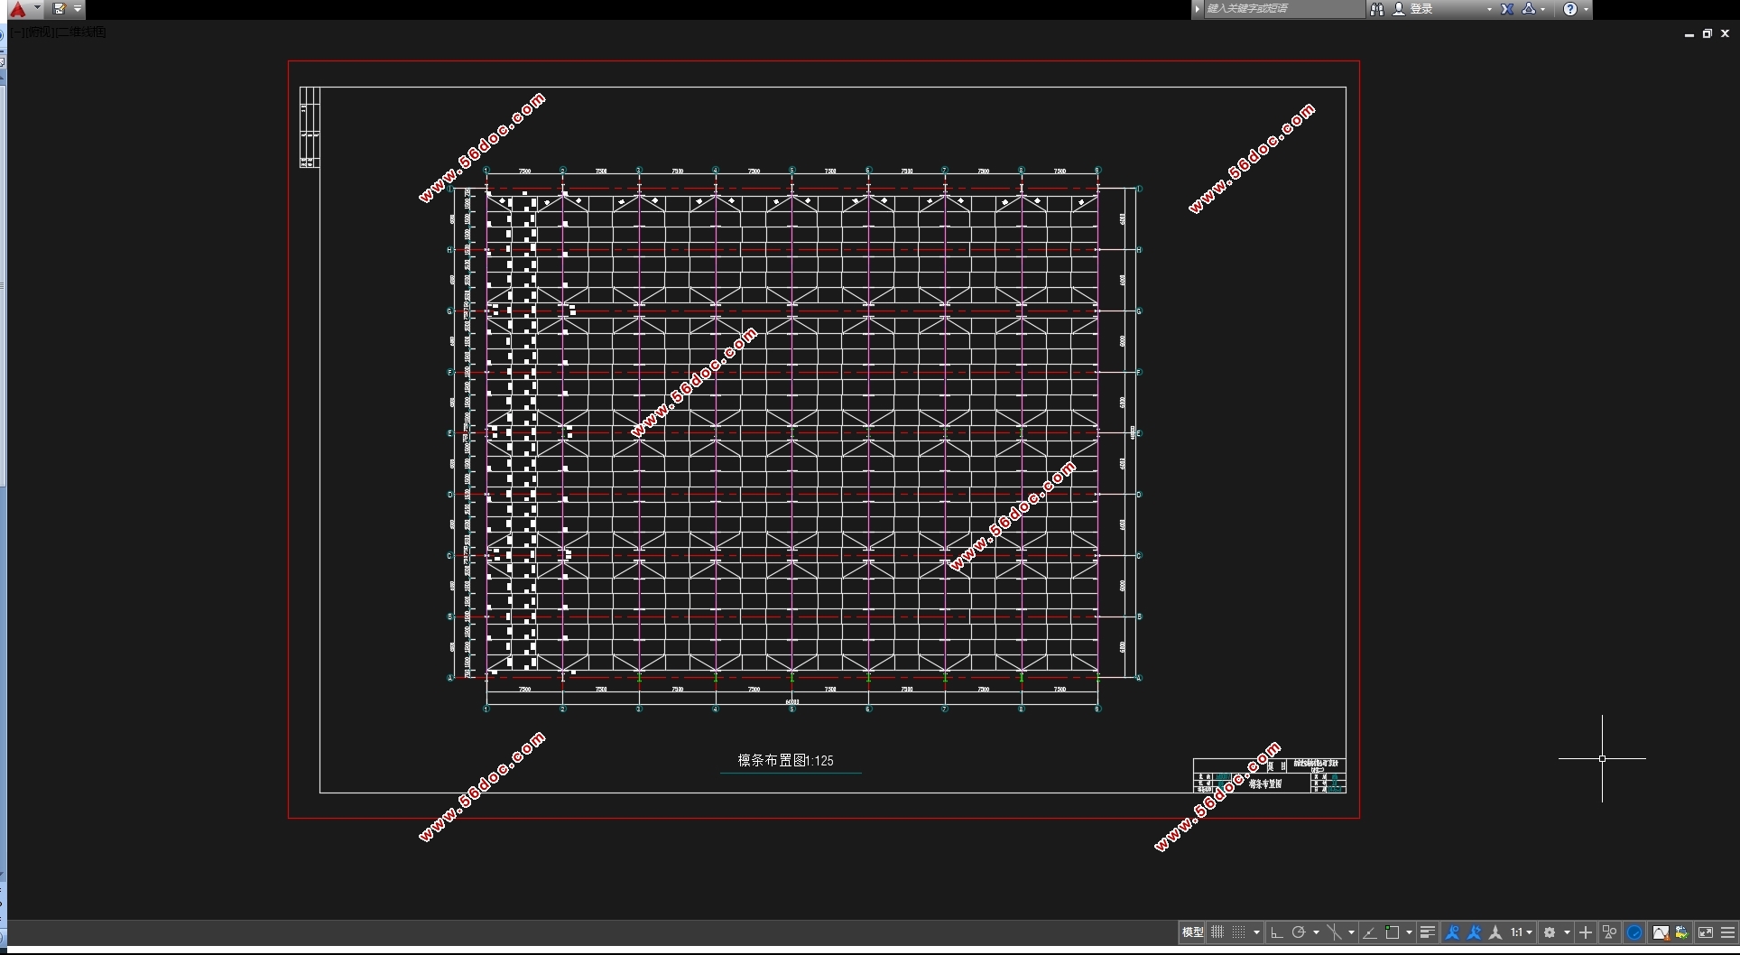Minimize the drawing window
Image resolution: width=1740 pixels, height=955 pixels.
tap(1689, 33)
